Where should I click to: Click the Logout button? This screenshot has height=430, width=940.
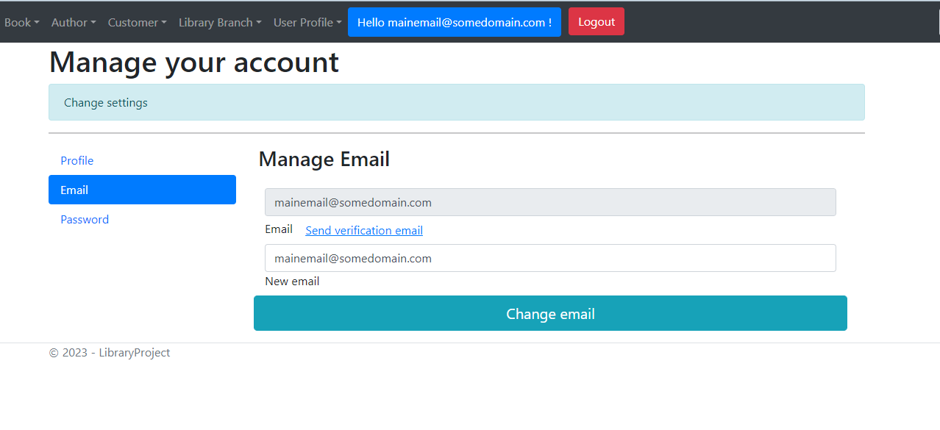pos(596,21)
